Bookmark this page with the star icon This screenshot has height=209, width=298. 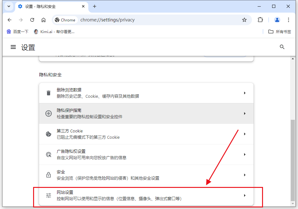pos(244,20)
